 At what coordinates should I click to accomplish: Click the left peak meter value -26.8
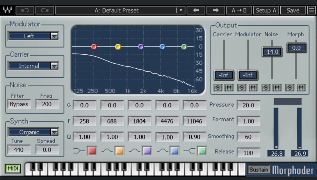click(x=276, y=153)
